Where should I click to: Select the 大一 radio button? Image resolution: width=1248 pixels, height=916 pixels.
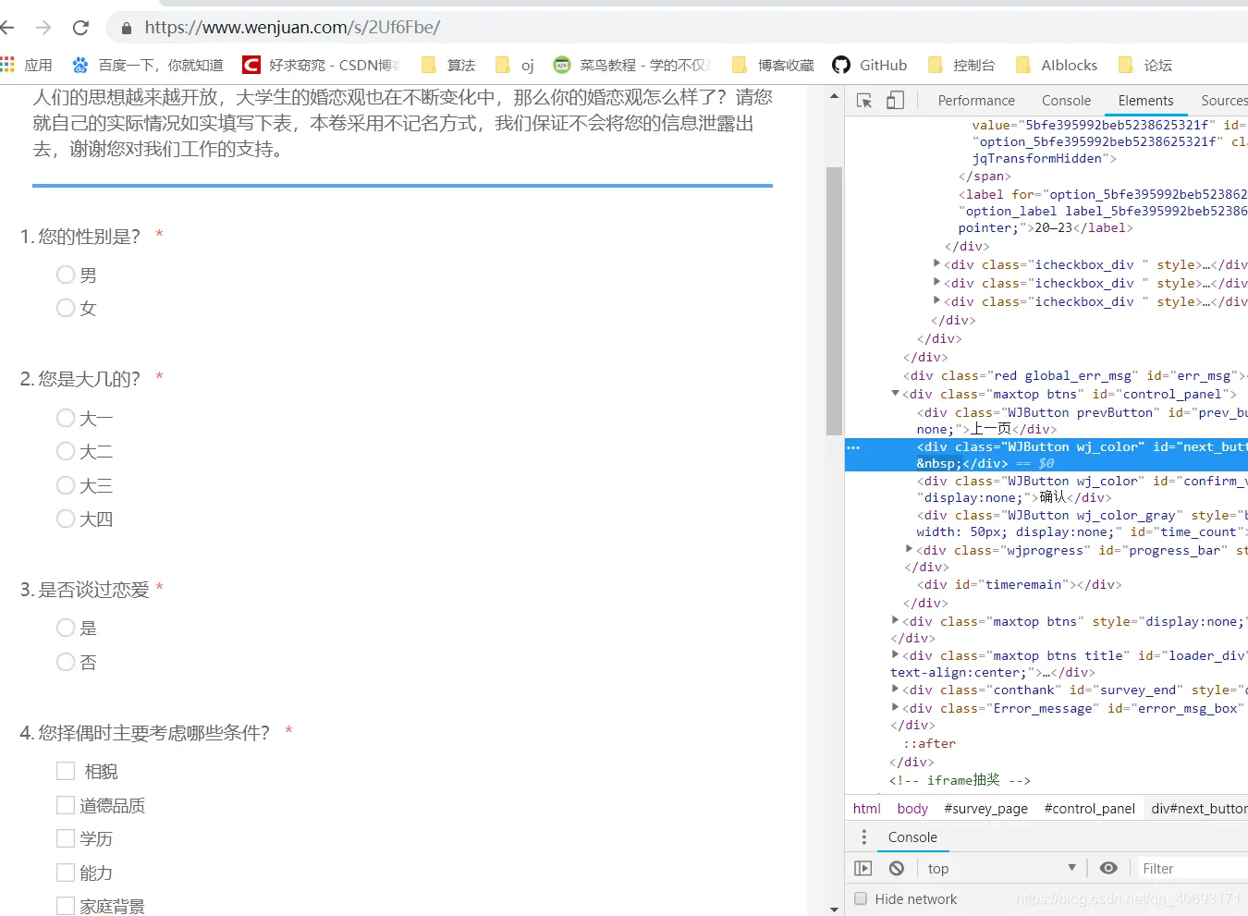[66, 418]
